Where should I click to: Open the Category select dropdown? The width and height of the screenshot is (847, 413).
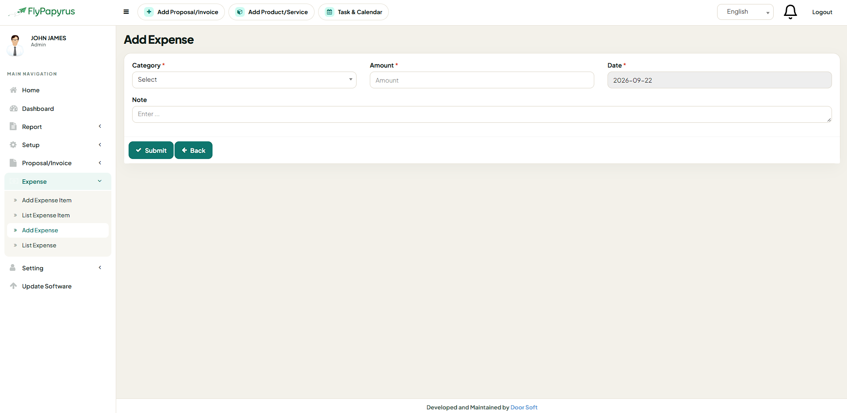(244, 80)
